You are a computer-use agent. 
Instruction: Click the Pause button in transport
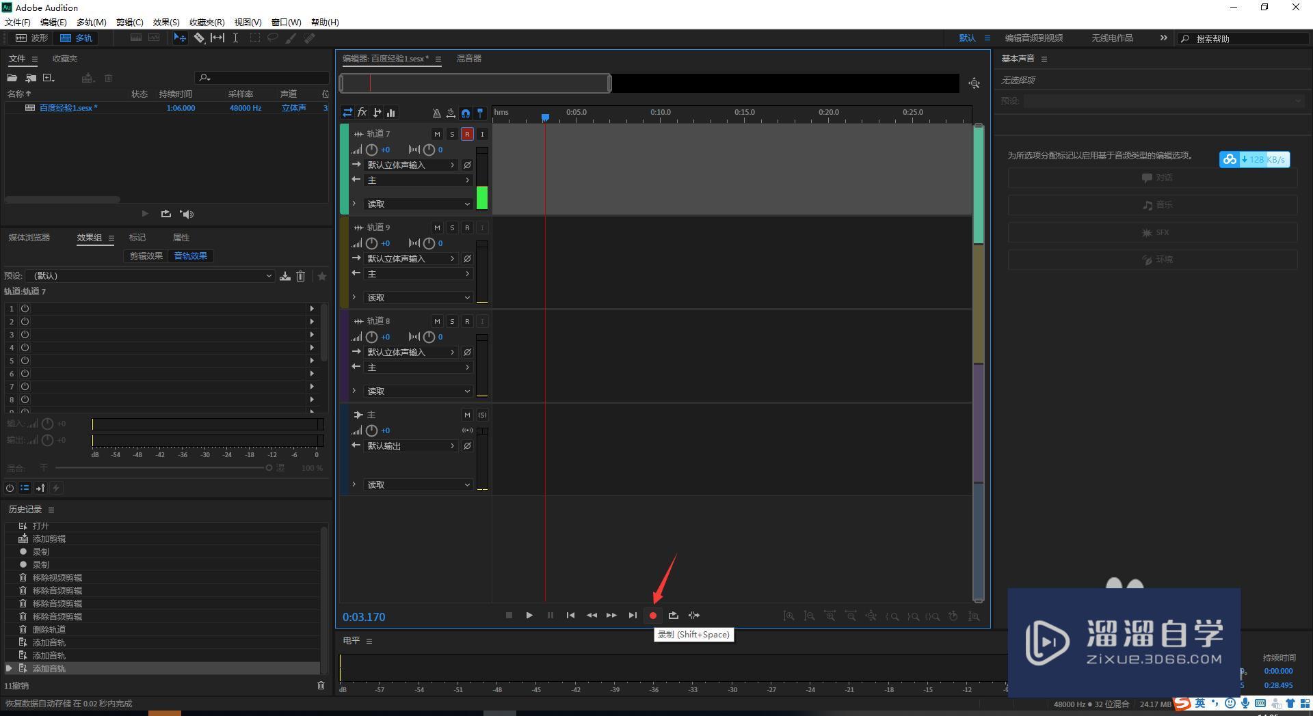tap(551, 616)
